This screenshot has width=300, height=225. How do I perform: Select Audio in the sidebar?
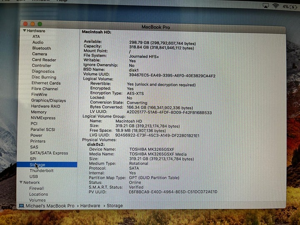(37, 42)
